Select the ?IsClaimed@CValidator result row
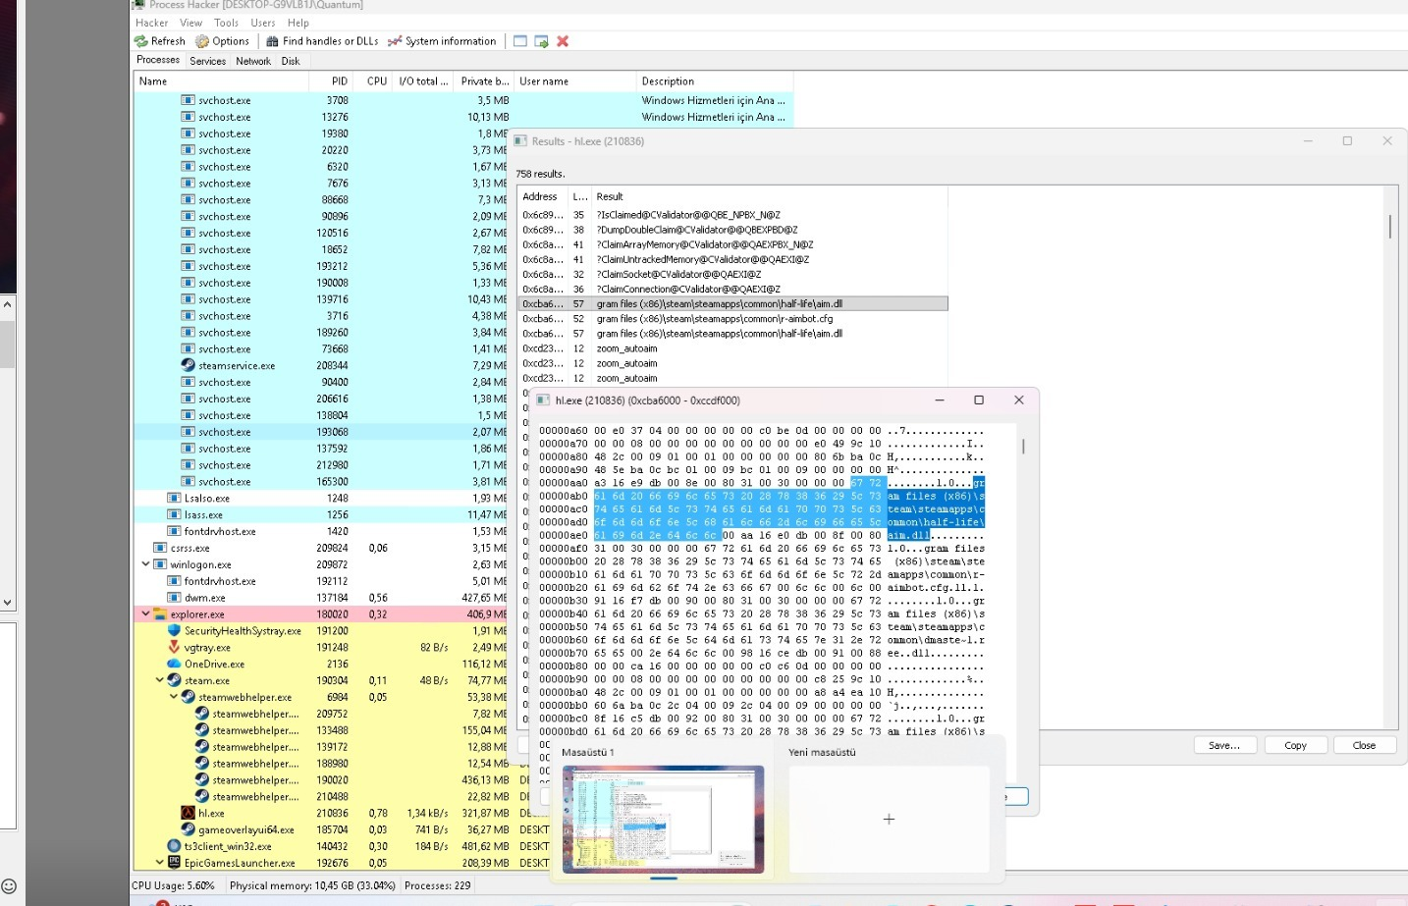Viewport: 1408px width, 906px height. point(732,215)
